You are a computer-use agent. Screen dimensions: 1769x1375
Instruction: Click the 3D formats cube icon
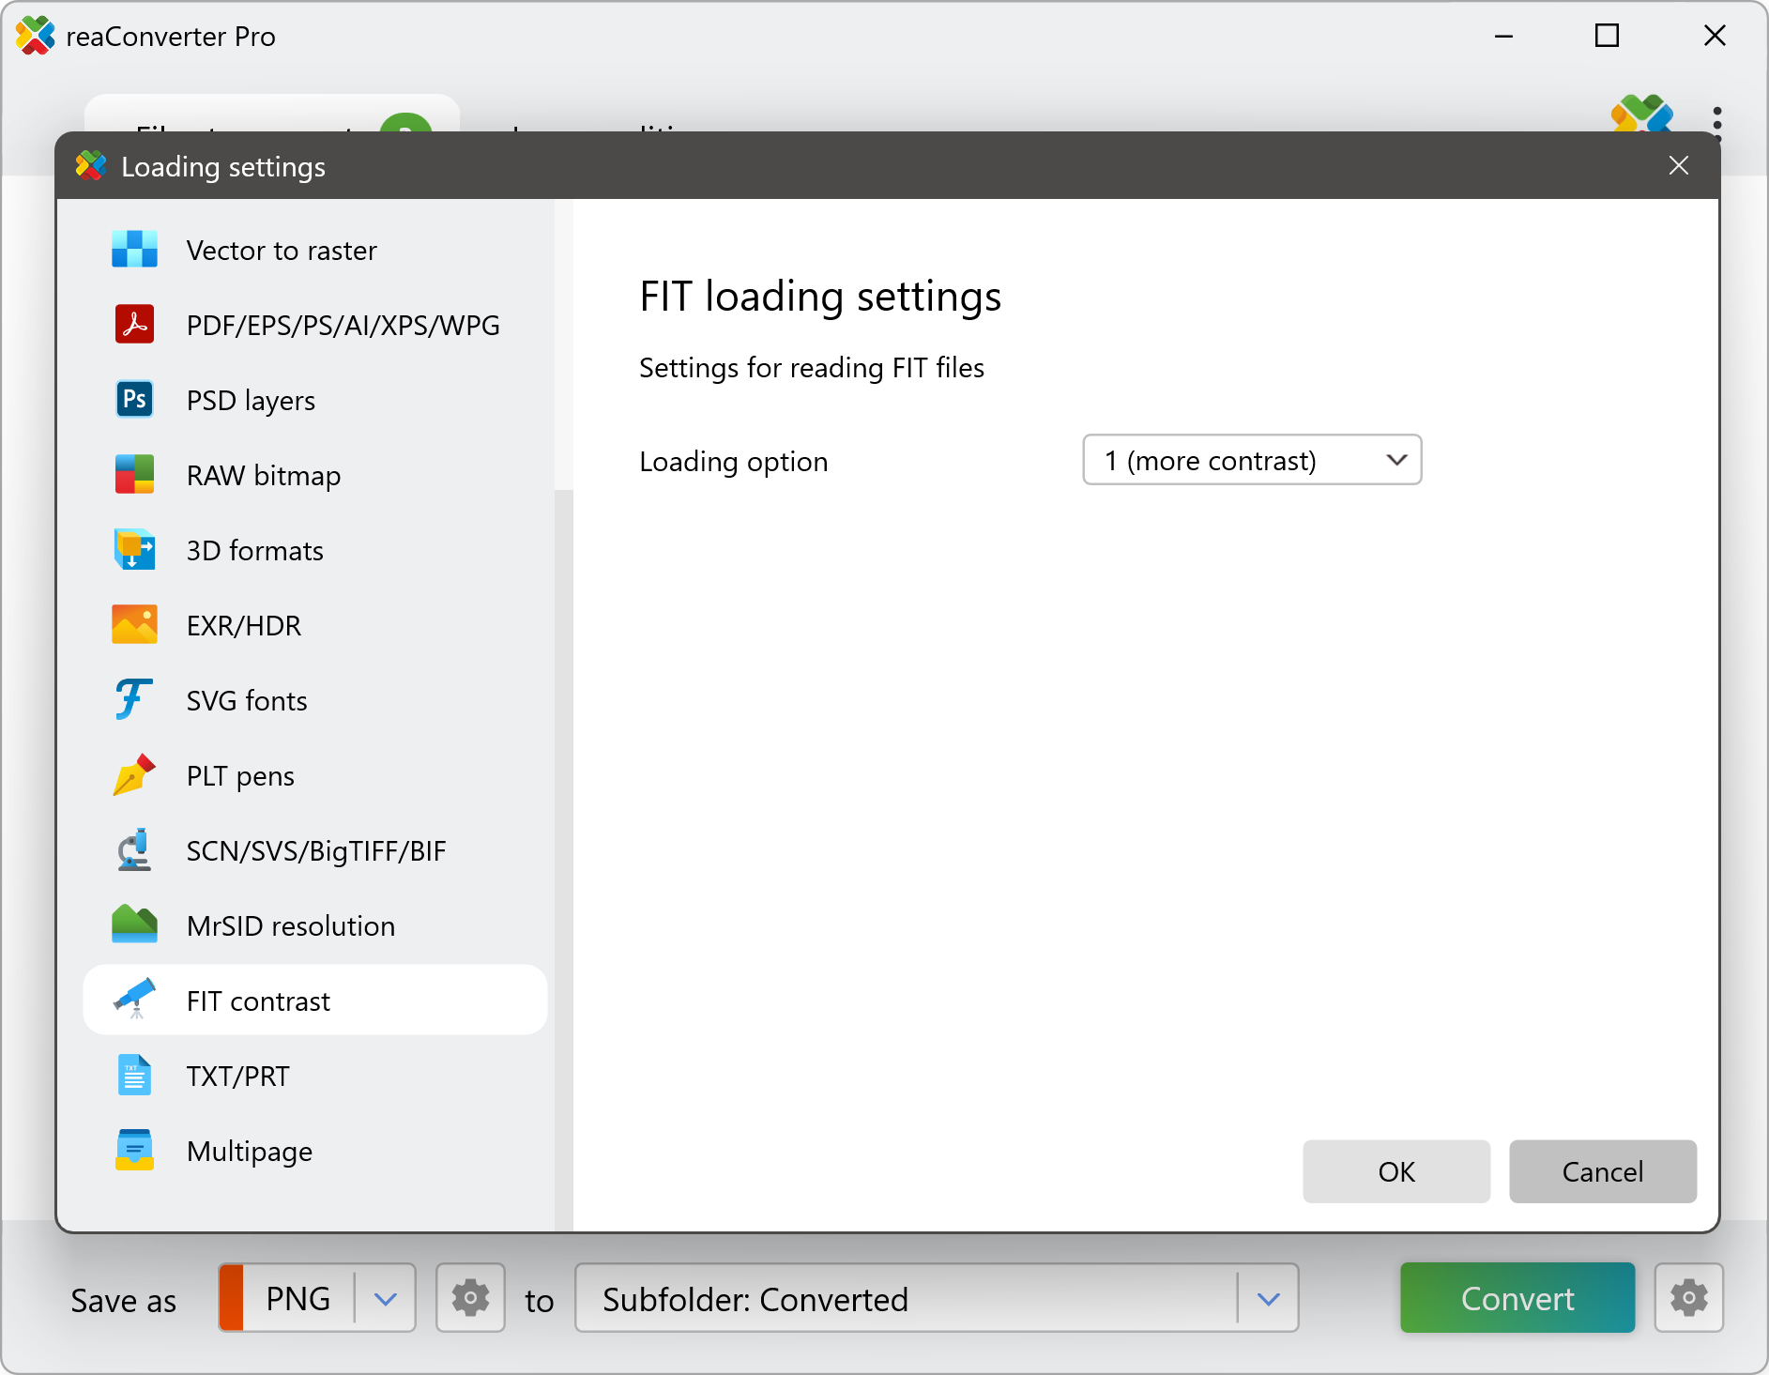[134, 550]
